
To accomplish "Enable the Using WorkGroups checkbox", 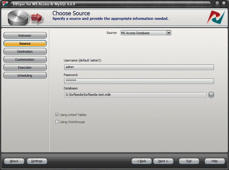I will (57, 122).
